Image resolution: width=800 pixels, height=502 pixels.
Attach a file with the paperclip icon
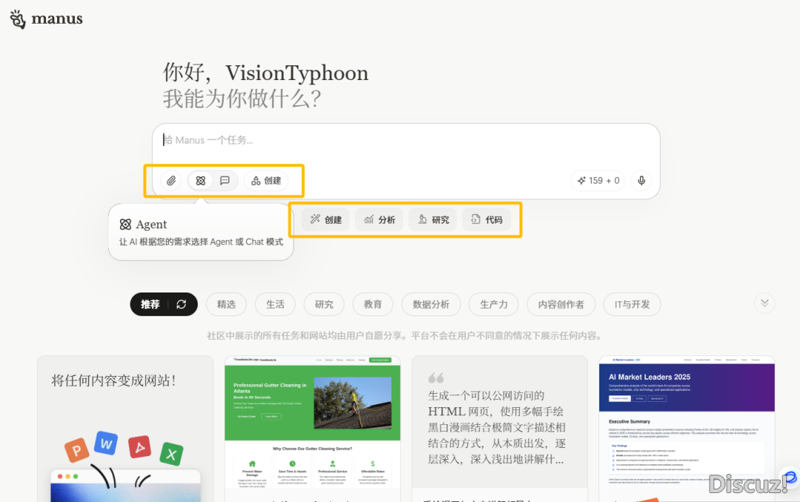(171, 181)
